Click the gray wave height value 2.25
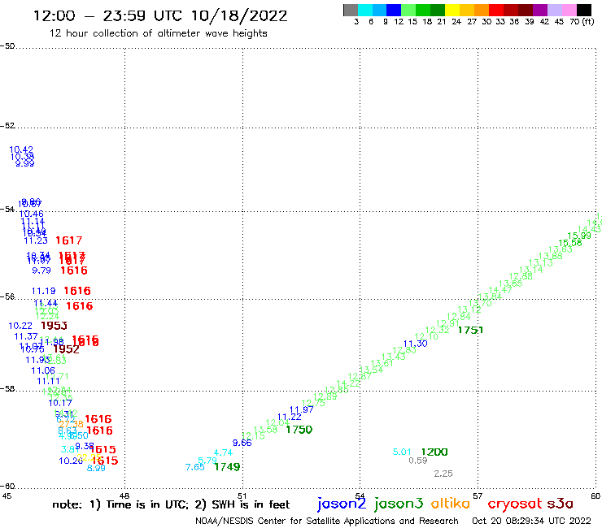 tap(443, 474)
